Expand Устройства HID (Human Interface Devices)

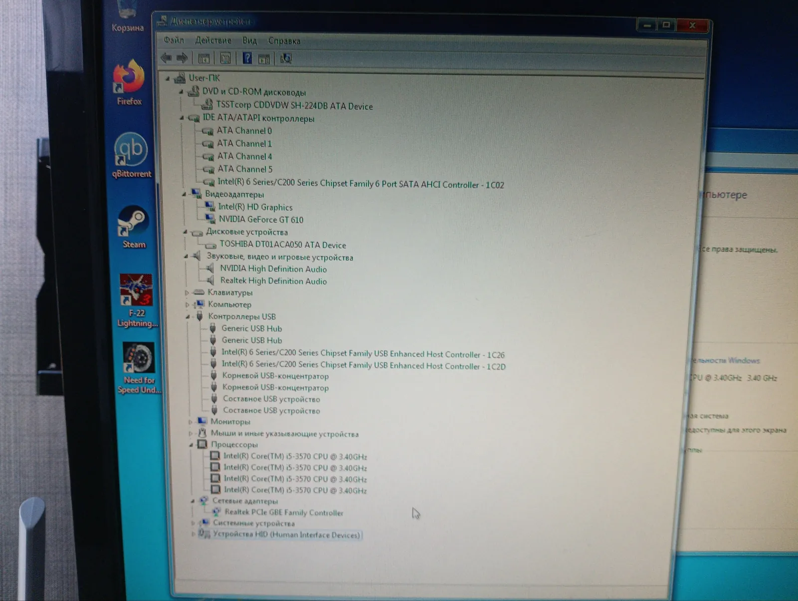pyautogui.click(x=194, y=534)
